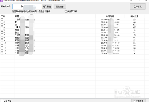
Task: Mark row 6 指尖 album checkbox
Action: point(2,32)
